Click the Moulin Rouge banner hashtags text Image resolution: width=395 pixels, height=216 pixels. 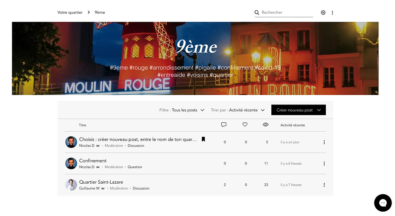coord(195,71)
